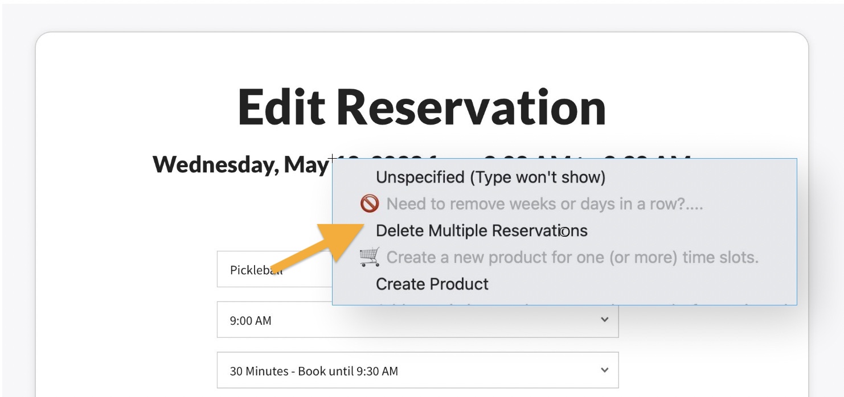Click the Edit Reservation page heading
Image resolution: width=844 pixels, height=397 pixels.
[x=421, y=107]
